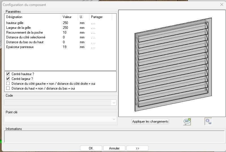Expand dialog with the >> button

coord(137,148)
